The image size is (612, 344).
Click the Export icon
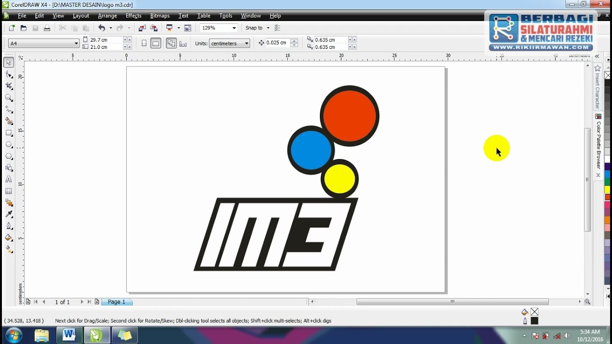click(x=154, y=28)
